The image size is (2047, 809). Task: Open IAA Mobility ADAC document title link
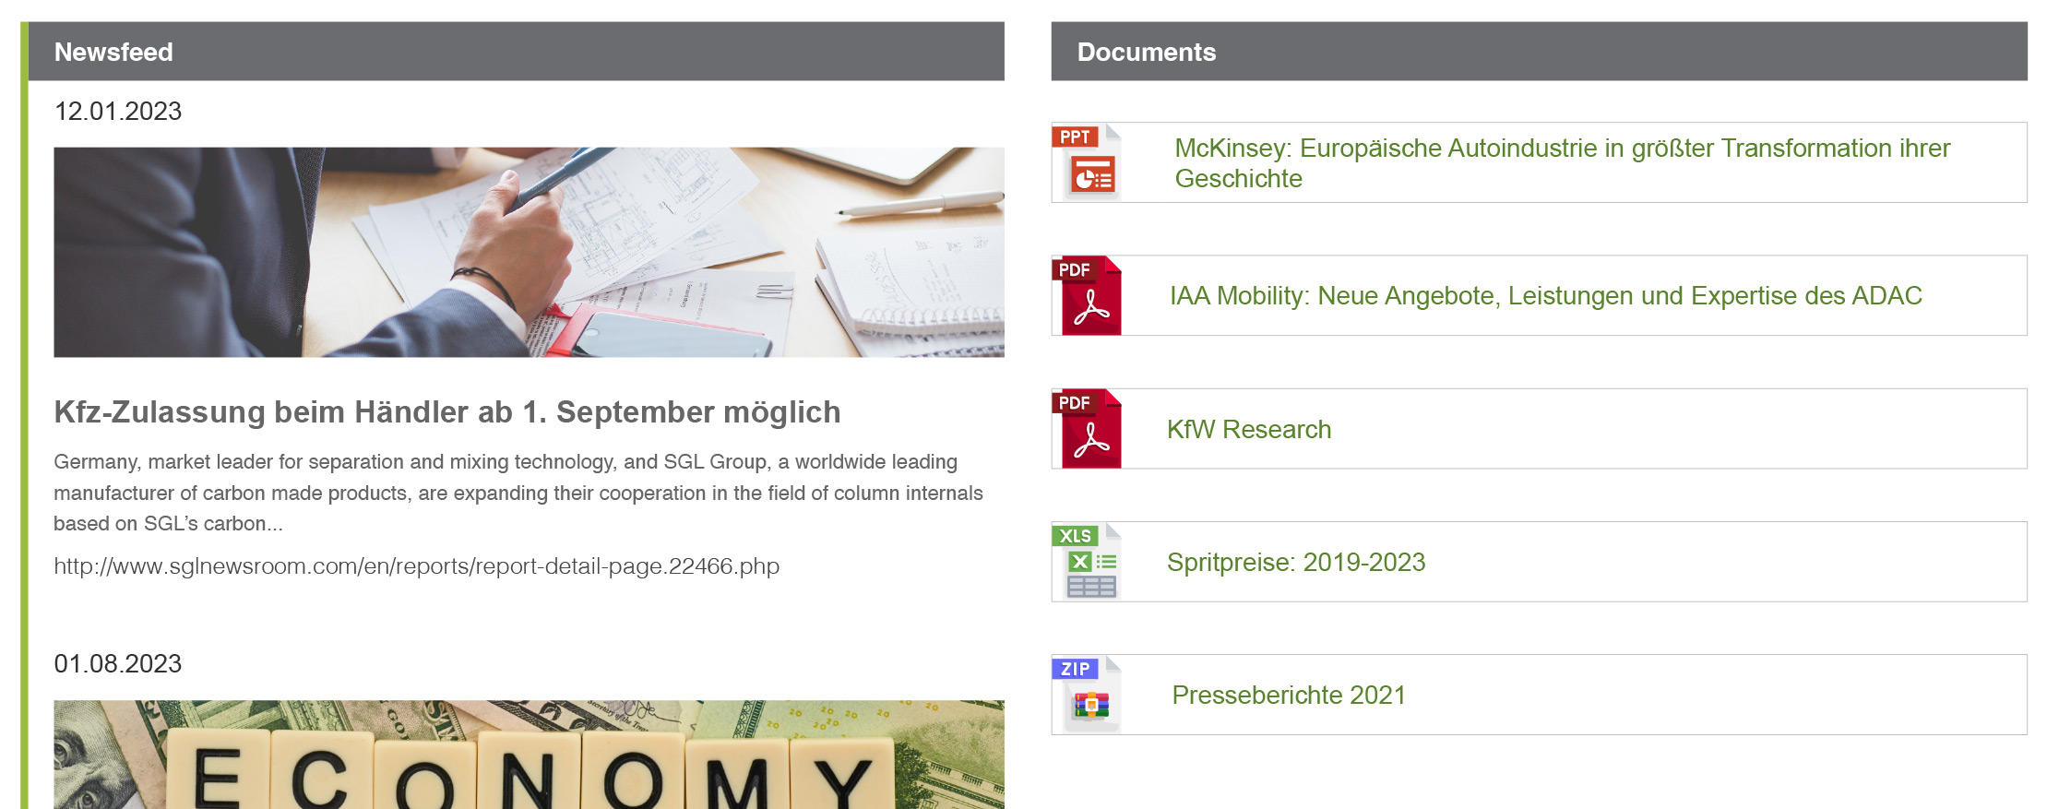[x=1545, y=296]
